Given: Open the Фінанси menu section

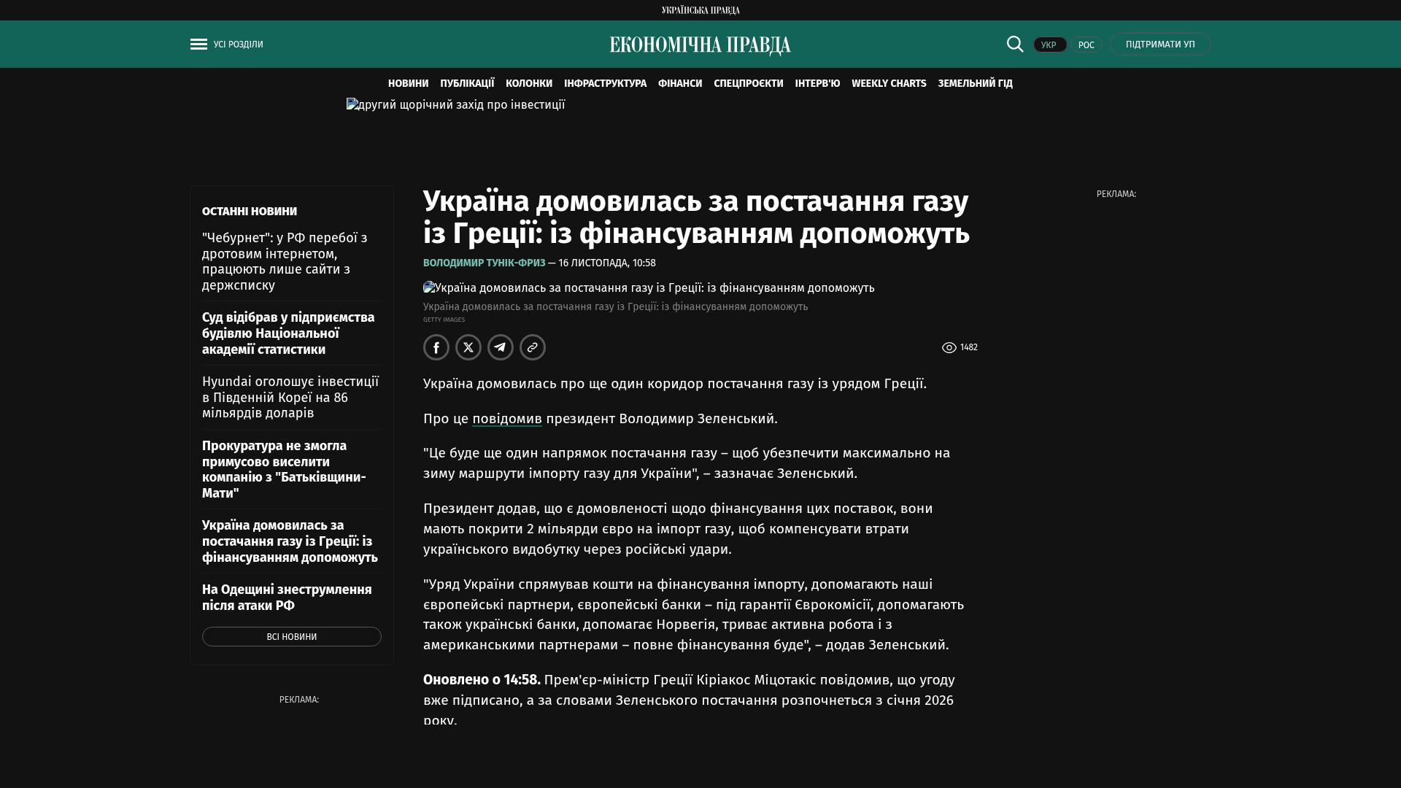Looking at the screenshot, I should pyautogui.click(x=679, y=84).
